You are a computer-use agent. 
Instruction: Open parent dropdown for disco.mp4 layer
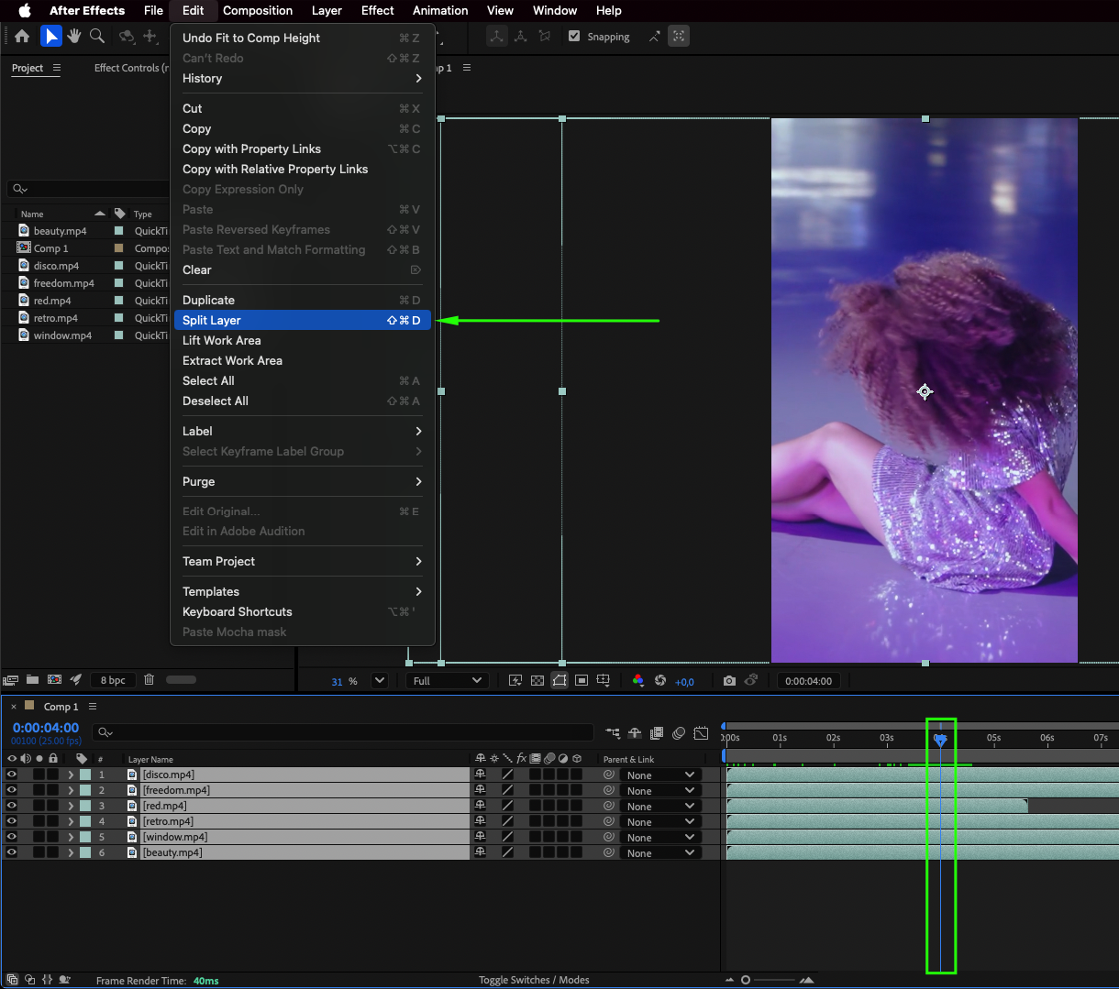tap(660, 775)
